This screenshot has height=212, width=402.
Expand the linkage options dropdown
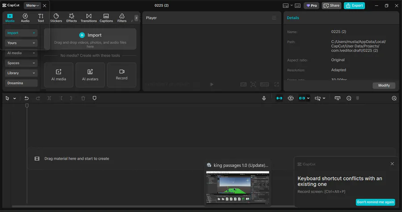click(308, 98)
